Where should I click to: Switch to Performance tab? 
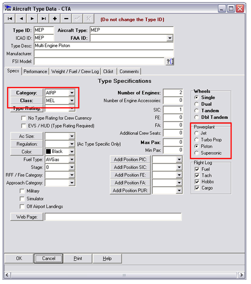(x=36, y=71)
